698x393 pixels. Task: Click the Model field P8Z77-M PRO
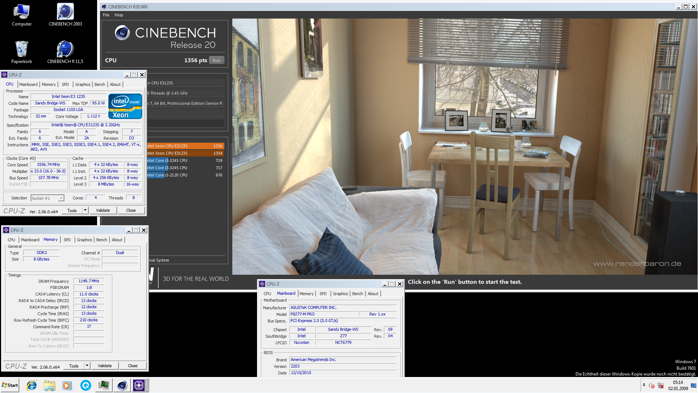324,314
